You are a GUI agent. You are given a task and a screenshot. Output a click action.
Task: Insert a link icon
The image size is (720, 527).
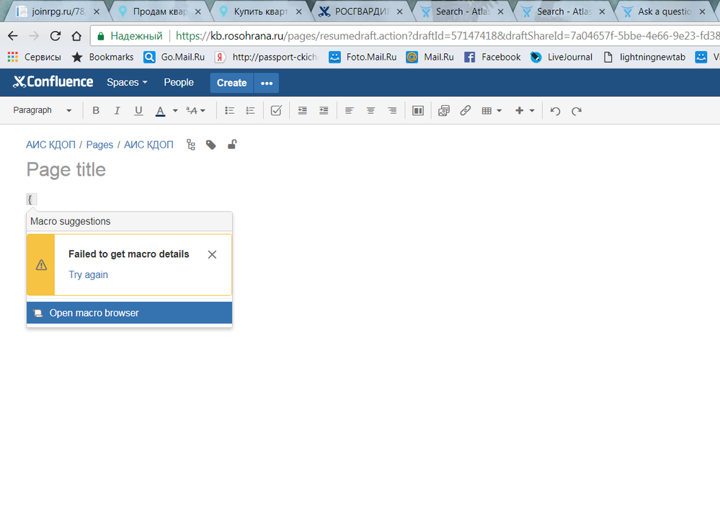click(x=465, y=111)
